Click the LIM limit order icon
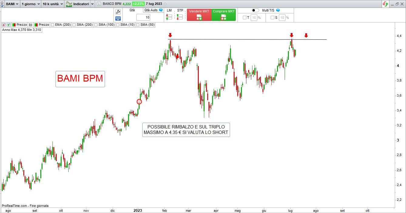Viewport: 406px width, 213px height. 169,17
